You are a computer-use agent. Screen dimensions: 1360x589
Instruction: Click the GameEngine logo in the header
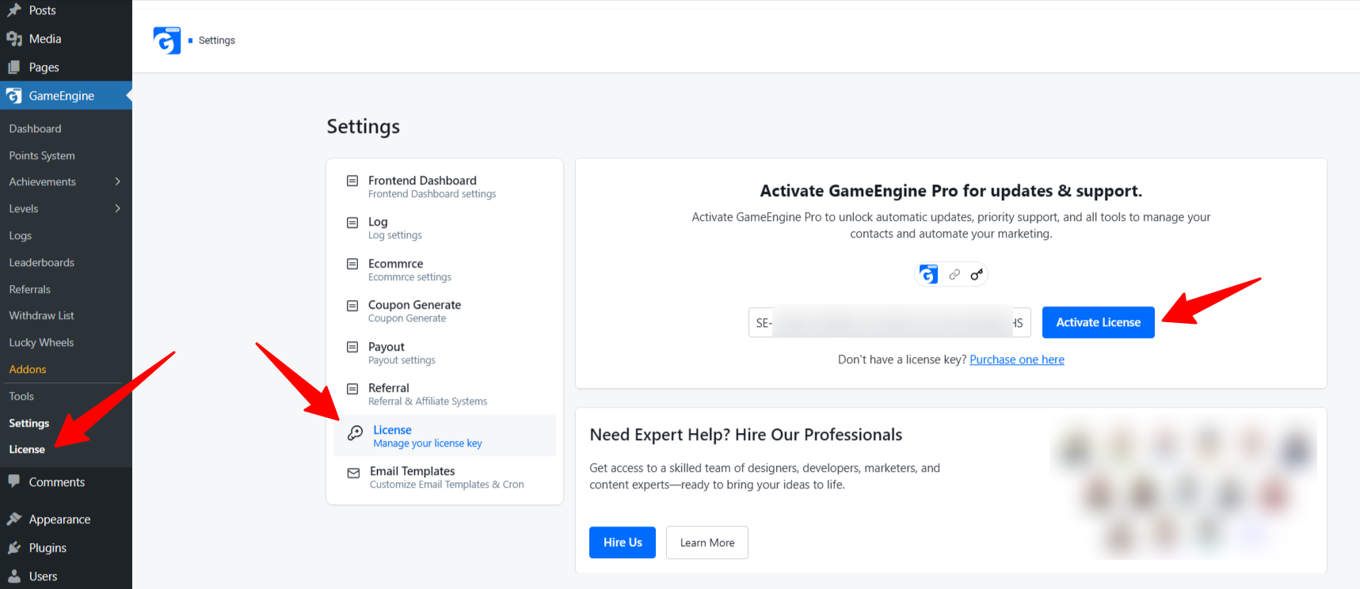(167, 40)
